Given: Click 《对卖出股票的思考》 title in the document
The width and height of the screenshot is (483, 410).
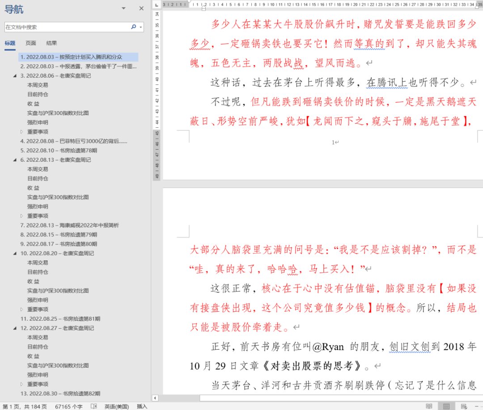Looking at the screenshot, I should tap(313, 366).
